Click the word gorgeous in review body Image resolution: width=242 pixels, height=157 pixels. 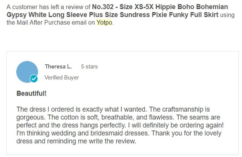coord(31,117)
